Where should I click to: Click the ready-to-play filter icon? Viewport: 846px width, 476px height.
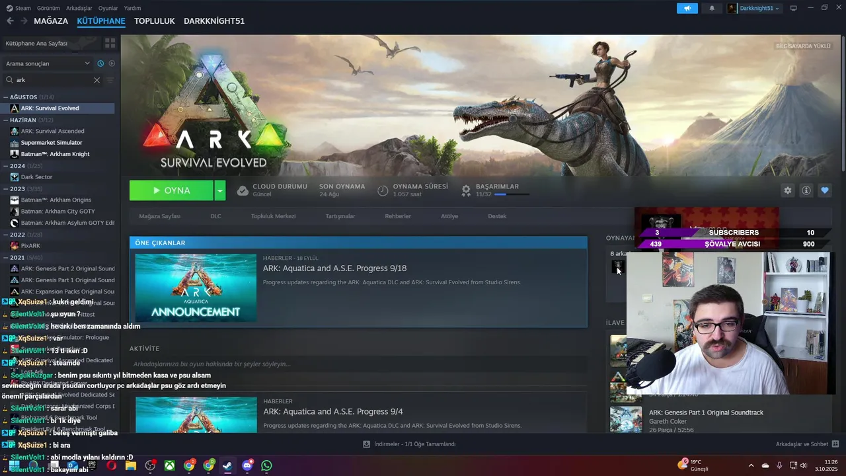point(112,63)
